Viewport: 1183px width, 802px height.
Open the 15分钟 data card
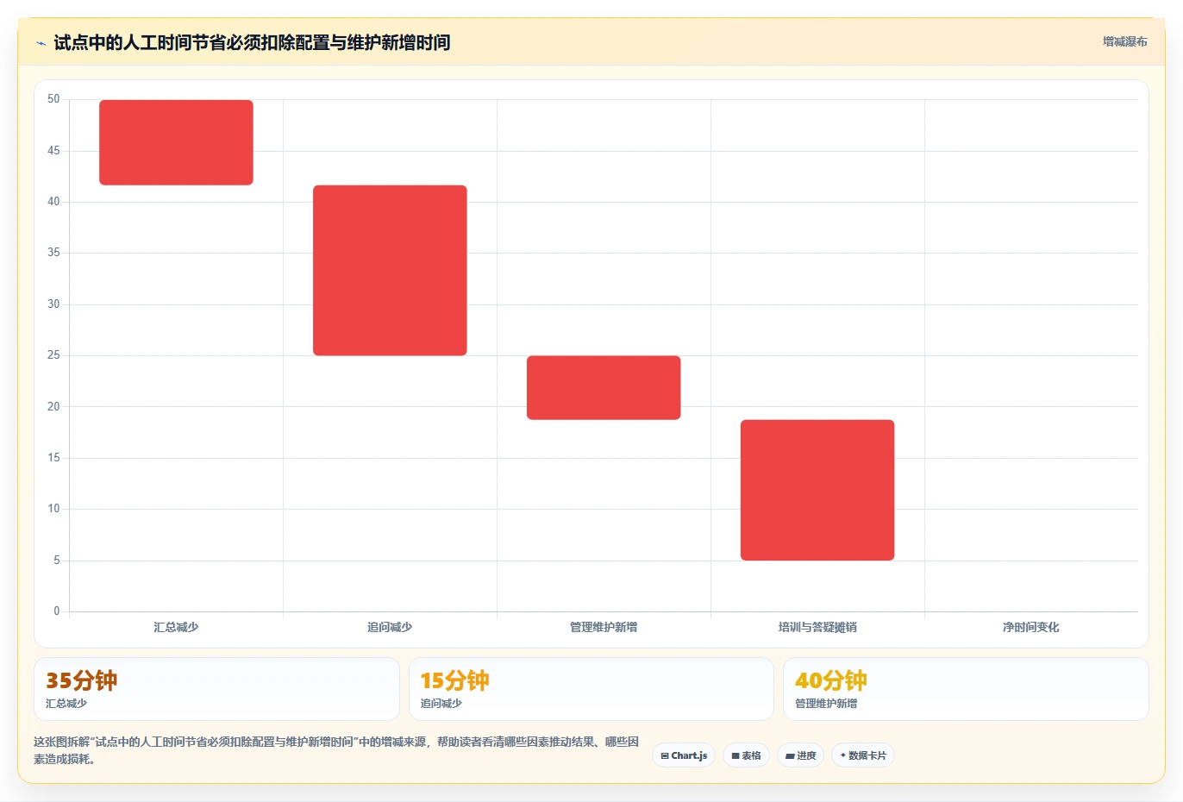coord(591,689)
